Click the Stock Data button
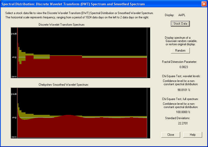 [x=180, y=24]
